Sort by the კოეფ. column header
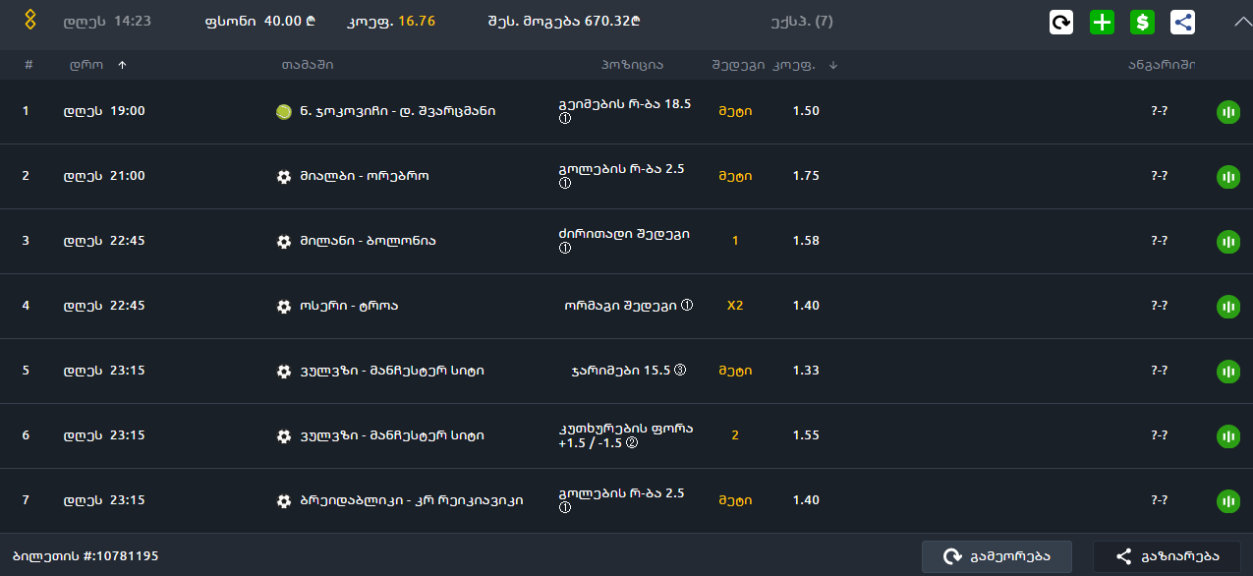This screenshot has width=1253, height=576. pos(793,65)
